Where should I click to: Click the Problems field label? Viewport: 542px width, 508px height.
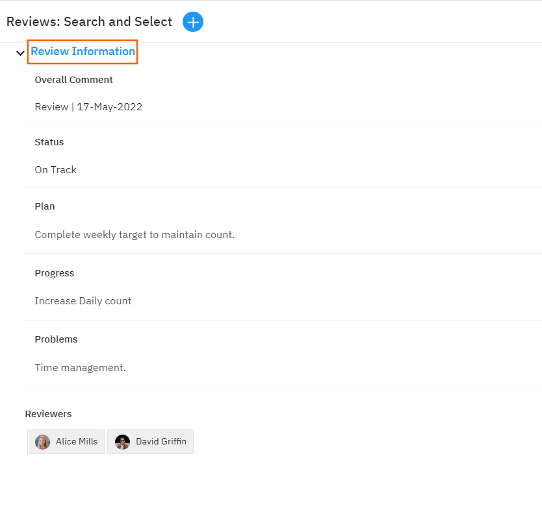pyautogui.click(x=56, y=339)
